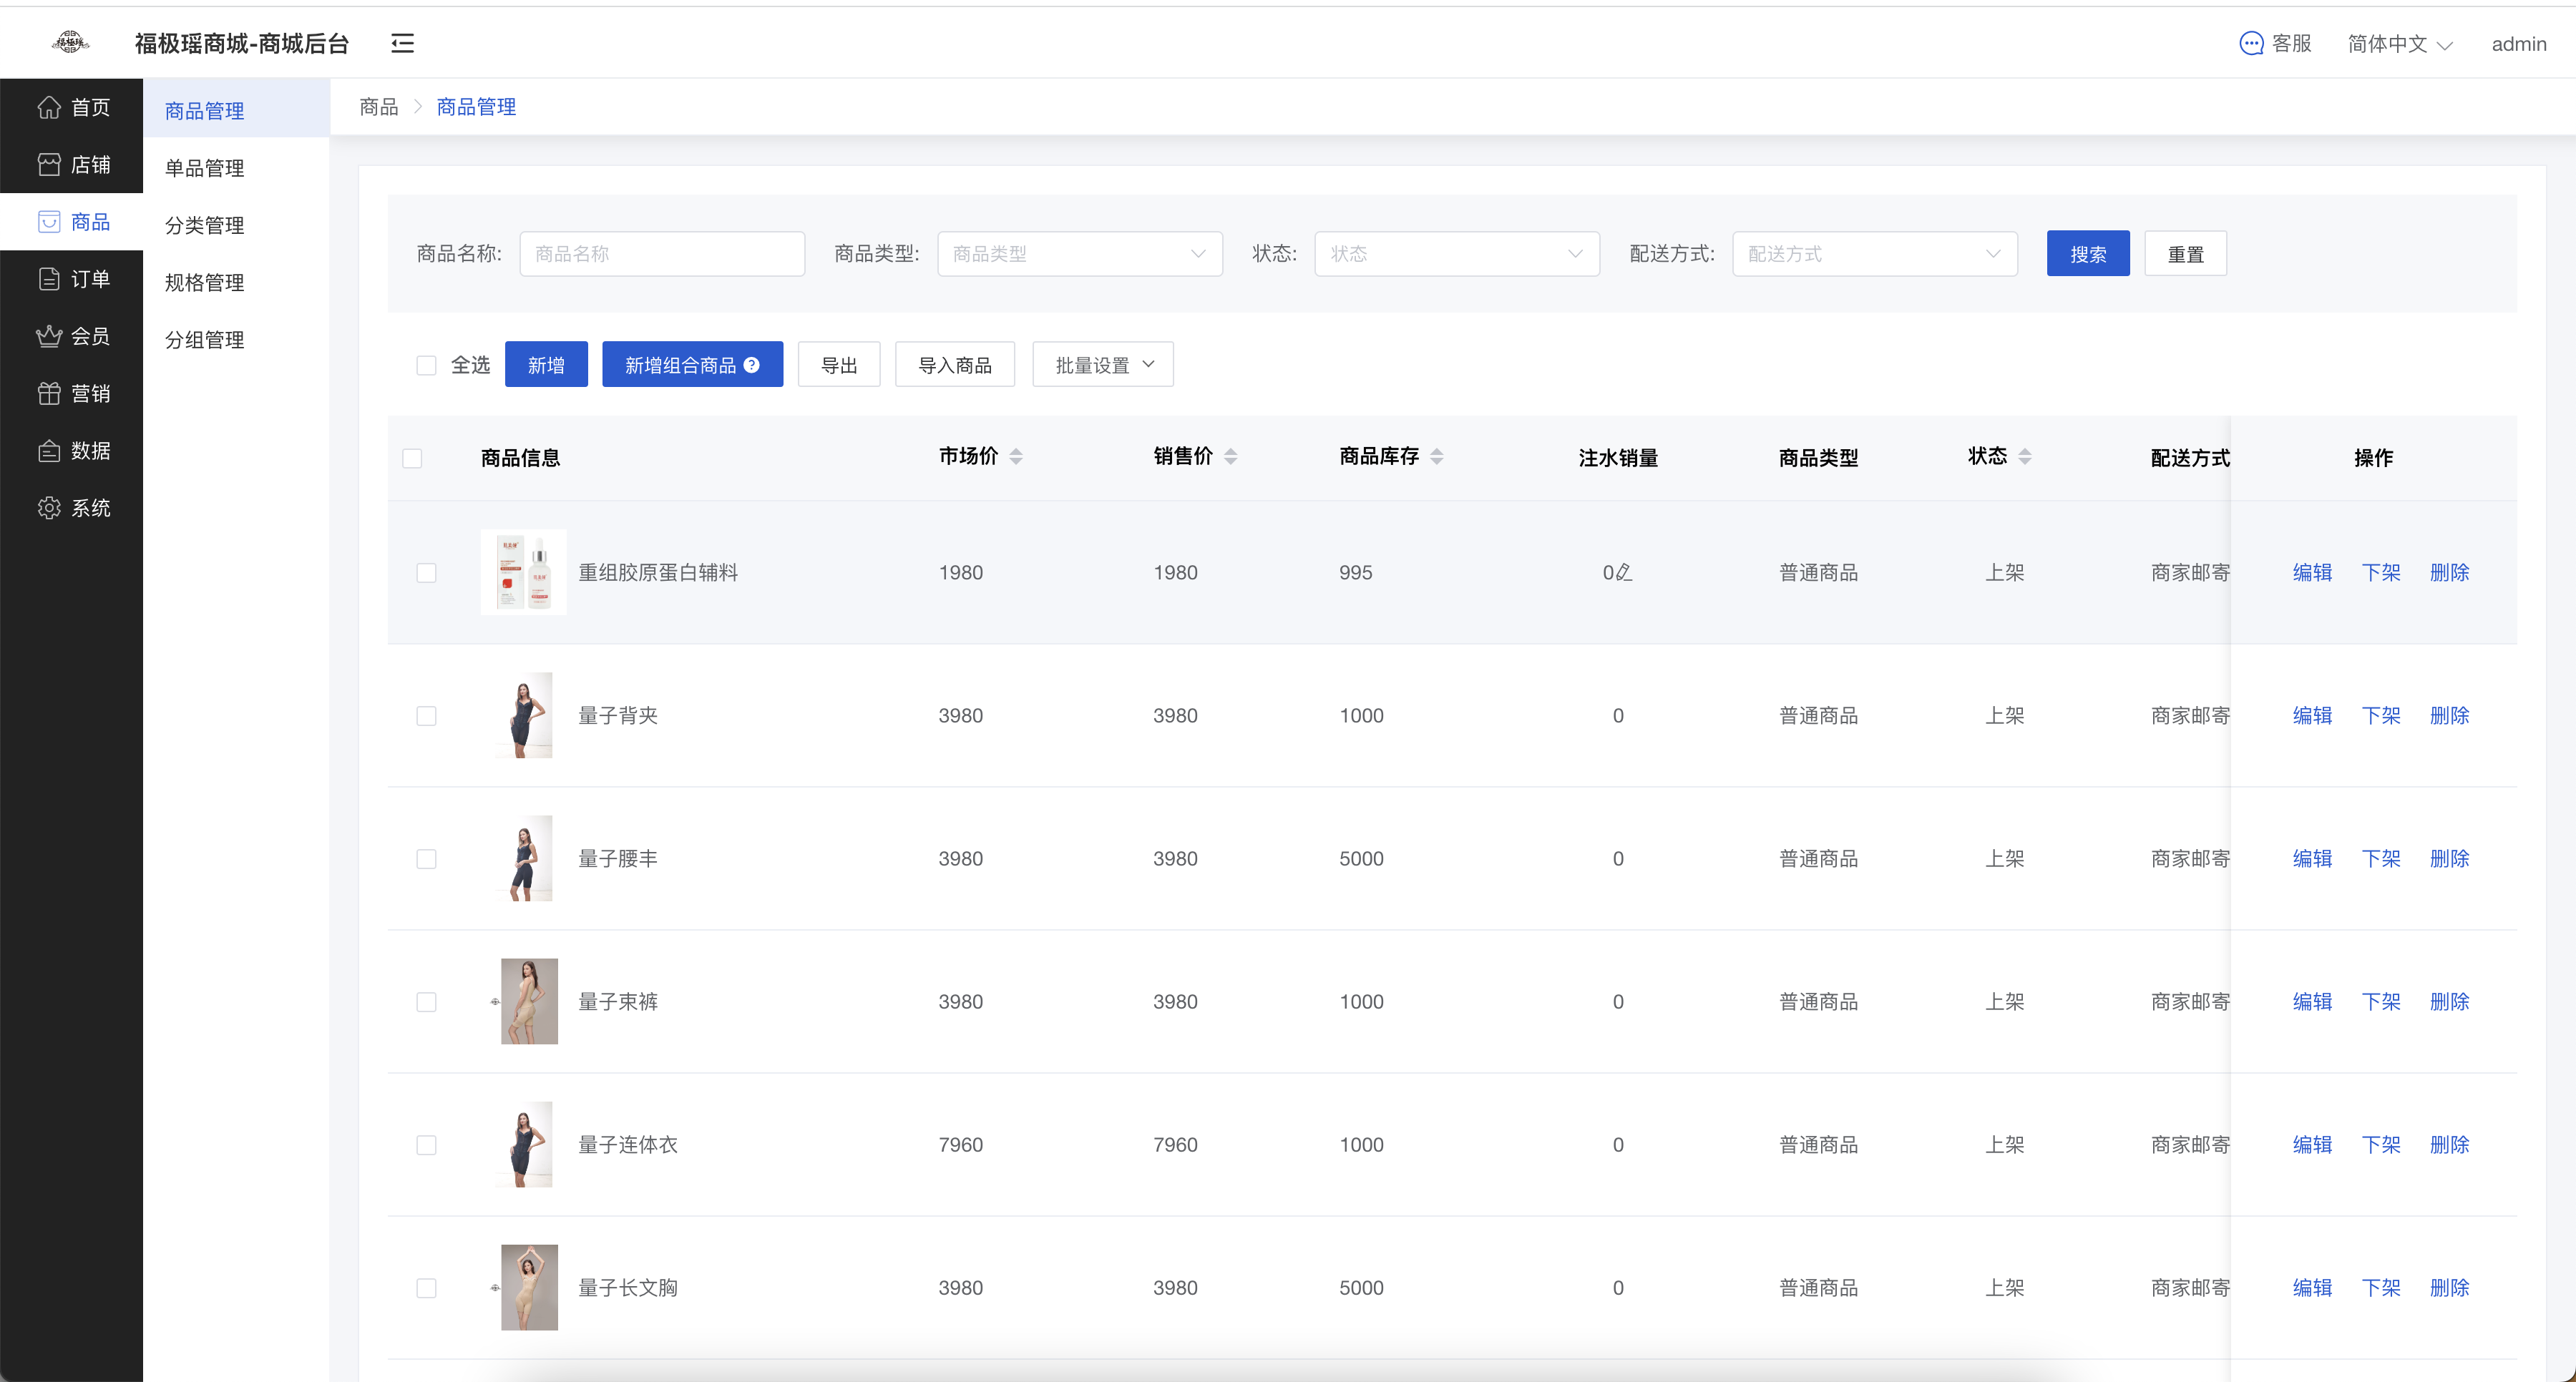Open the 店铺 store icon in the sidebar
Viewport: 2576px width, 1382px height.
click(x=49, y=164)
